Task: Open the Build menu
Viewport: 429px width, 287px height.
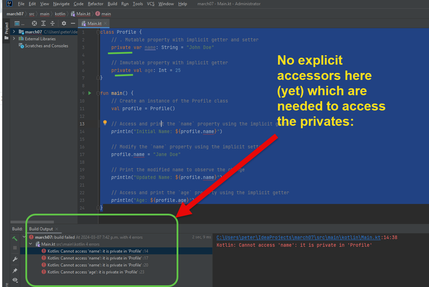Action: (x=112, y=4)
